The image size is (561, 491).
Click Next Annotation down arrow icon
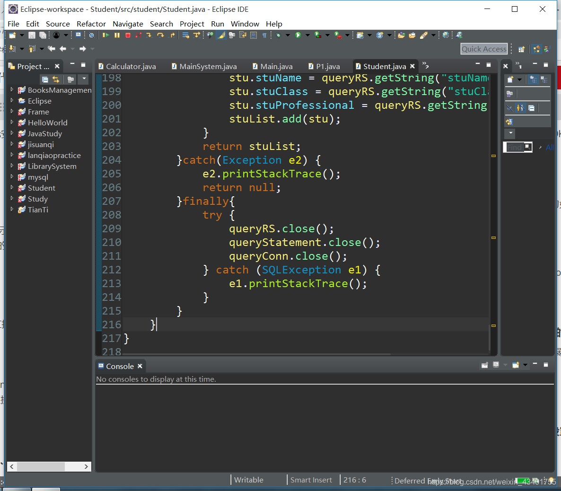tap(12, 49)
